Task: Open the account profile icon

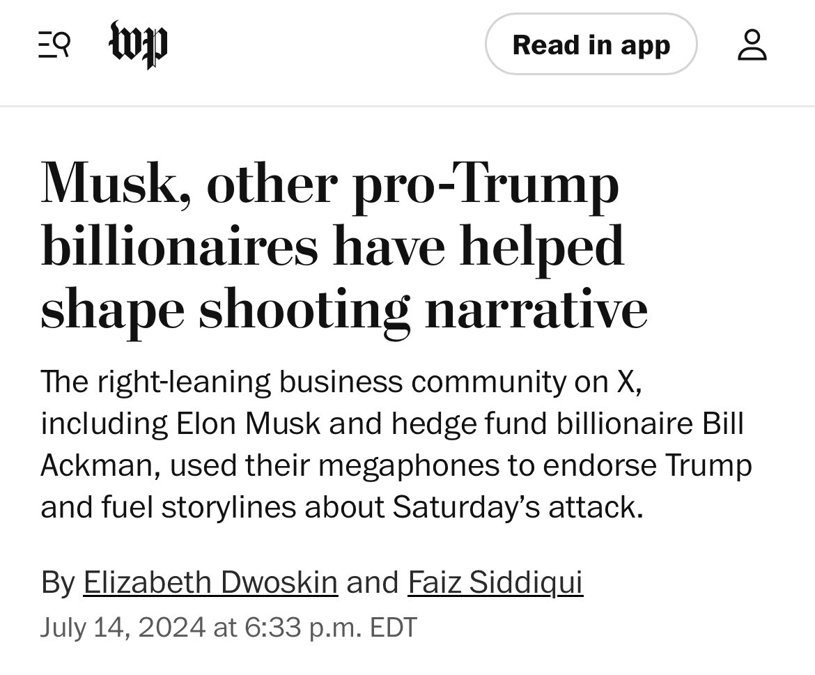Action: pyautogui.click(x=752, y=45)
